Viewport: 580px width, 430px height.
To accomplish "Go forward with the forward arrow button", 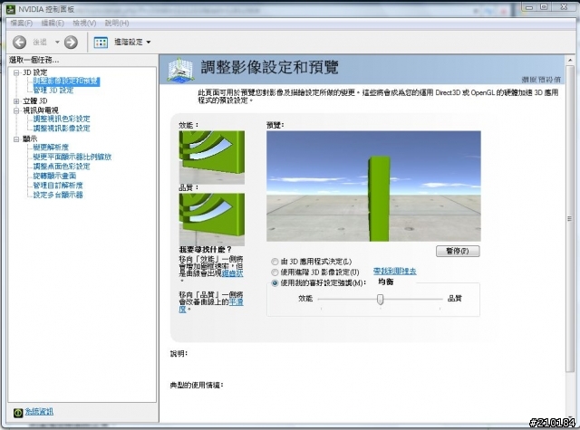I will click(71, 43).
